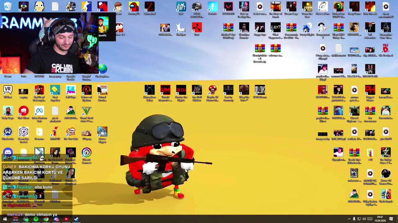Open the Ubisoft Connect shortcut

[x=86, y=156]
